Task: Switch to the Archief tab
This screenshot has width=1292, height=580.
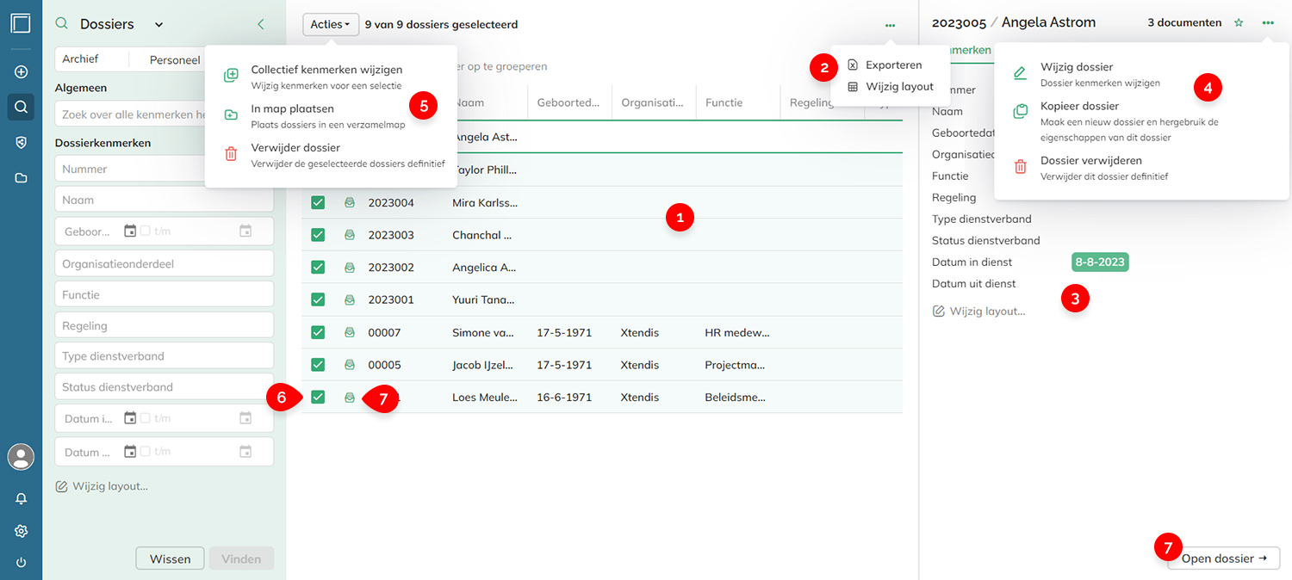Action: tap(80, 59)
